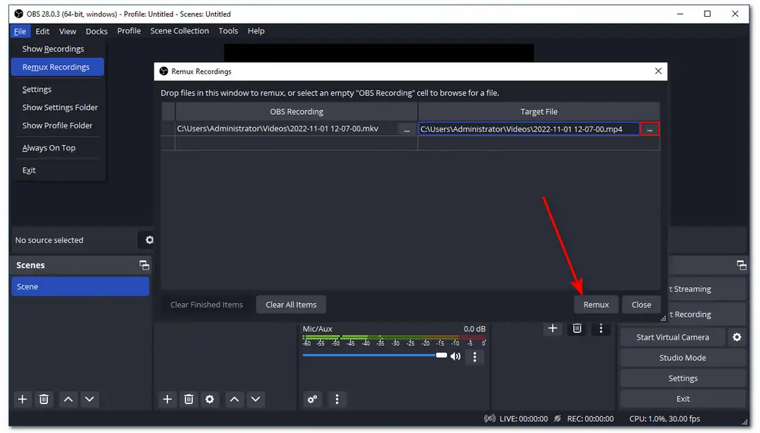Screen dimensions: 760x433
Task: Open the Edit menu
Action: pyautogui.click(x=43, y=31)
